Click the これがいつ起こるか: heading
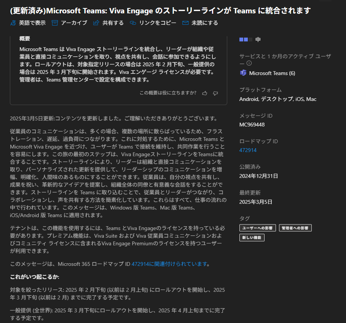 [35, 277]
